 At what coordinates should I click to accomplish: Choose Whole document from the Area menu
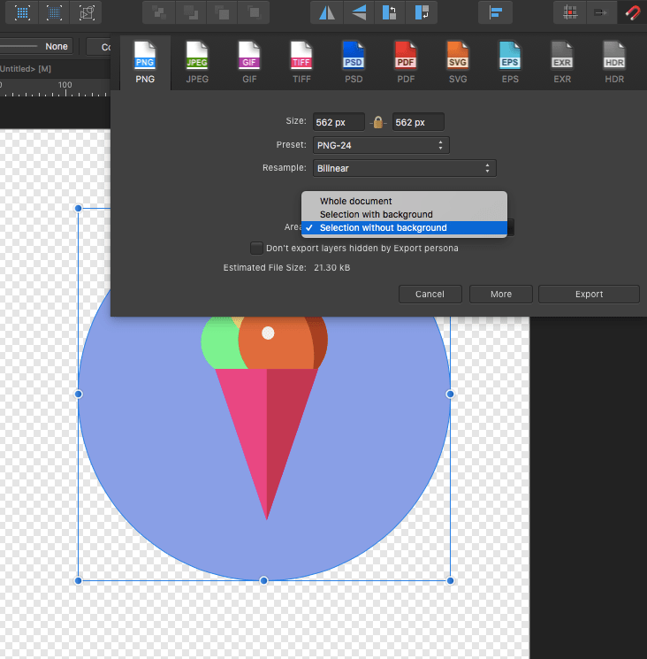(x=356, y=202)
